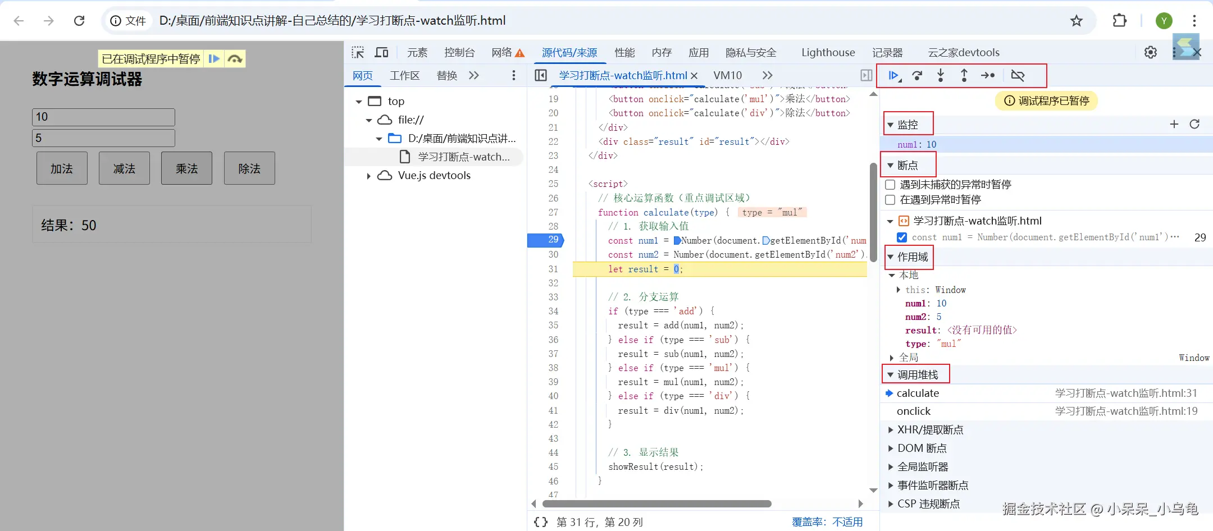The width and height of the screenshot is (1213, 531).
Task: Click the single Step debugger icon
Action: [988, 75]
